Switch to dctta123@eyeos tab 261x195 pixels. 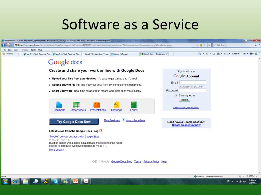click(x=125, y=54)
